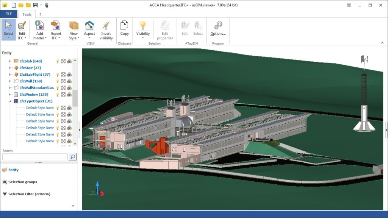Image resolution: width=388 pixels, height=218 pixels.
Task: Click the Copy to clipboard icon
Action: coord(124,26)
